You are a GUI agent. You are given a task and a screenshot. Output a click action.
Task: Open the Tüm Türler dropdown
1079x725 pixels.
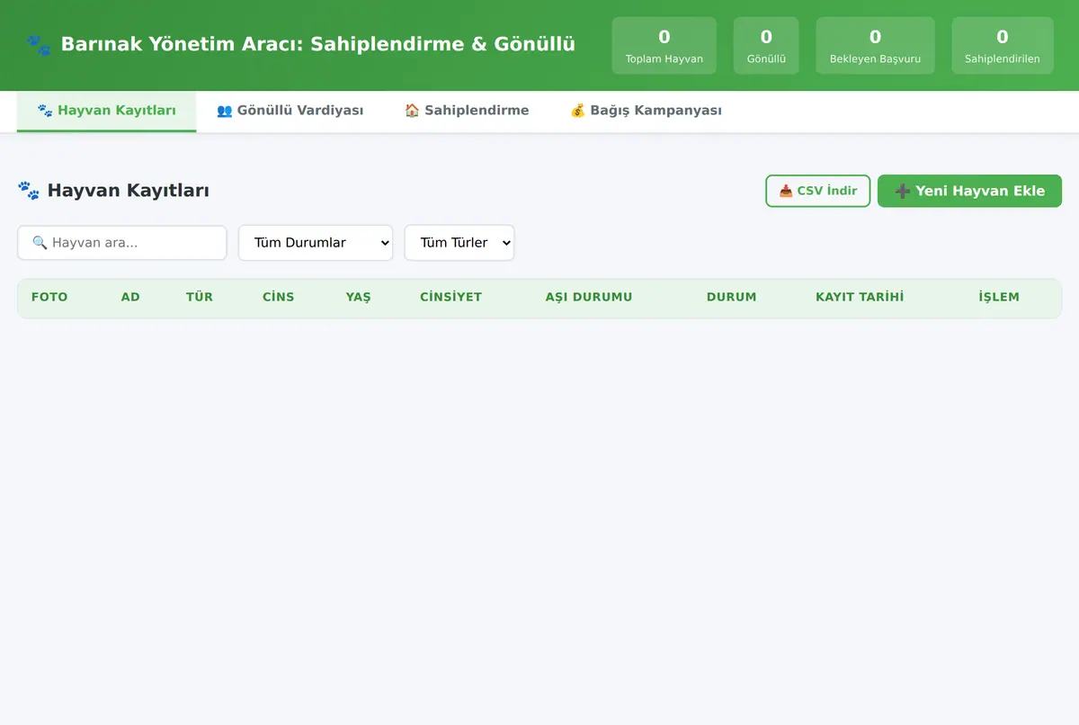pyautogui.click(x=459, y=243)
